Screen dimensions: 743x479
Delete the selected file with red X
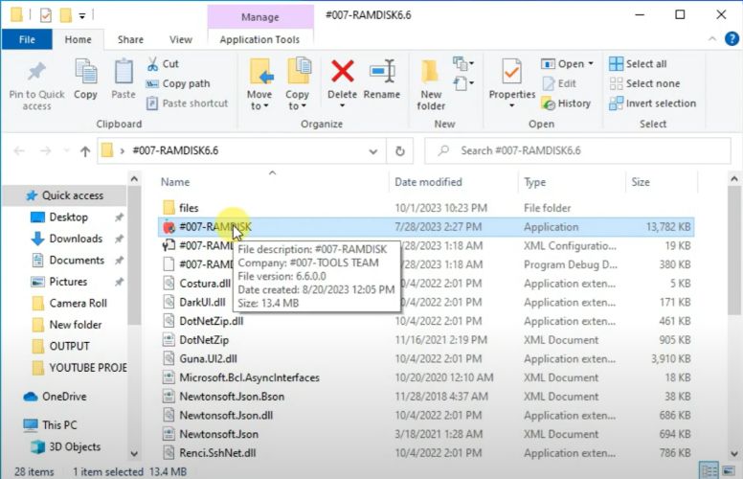tap(342, 71)
